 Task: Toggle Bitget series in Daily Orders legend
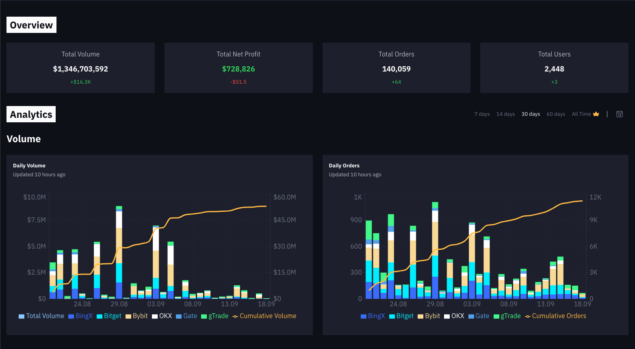click(401, 316)
